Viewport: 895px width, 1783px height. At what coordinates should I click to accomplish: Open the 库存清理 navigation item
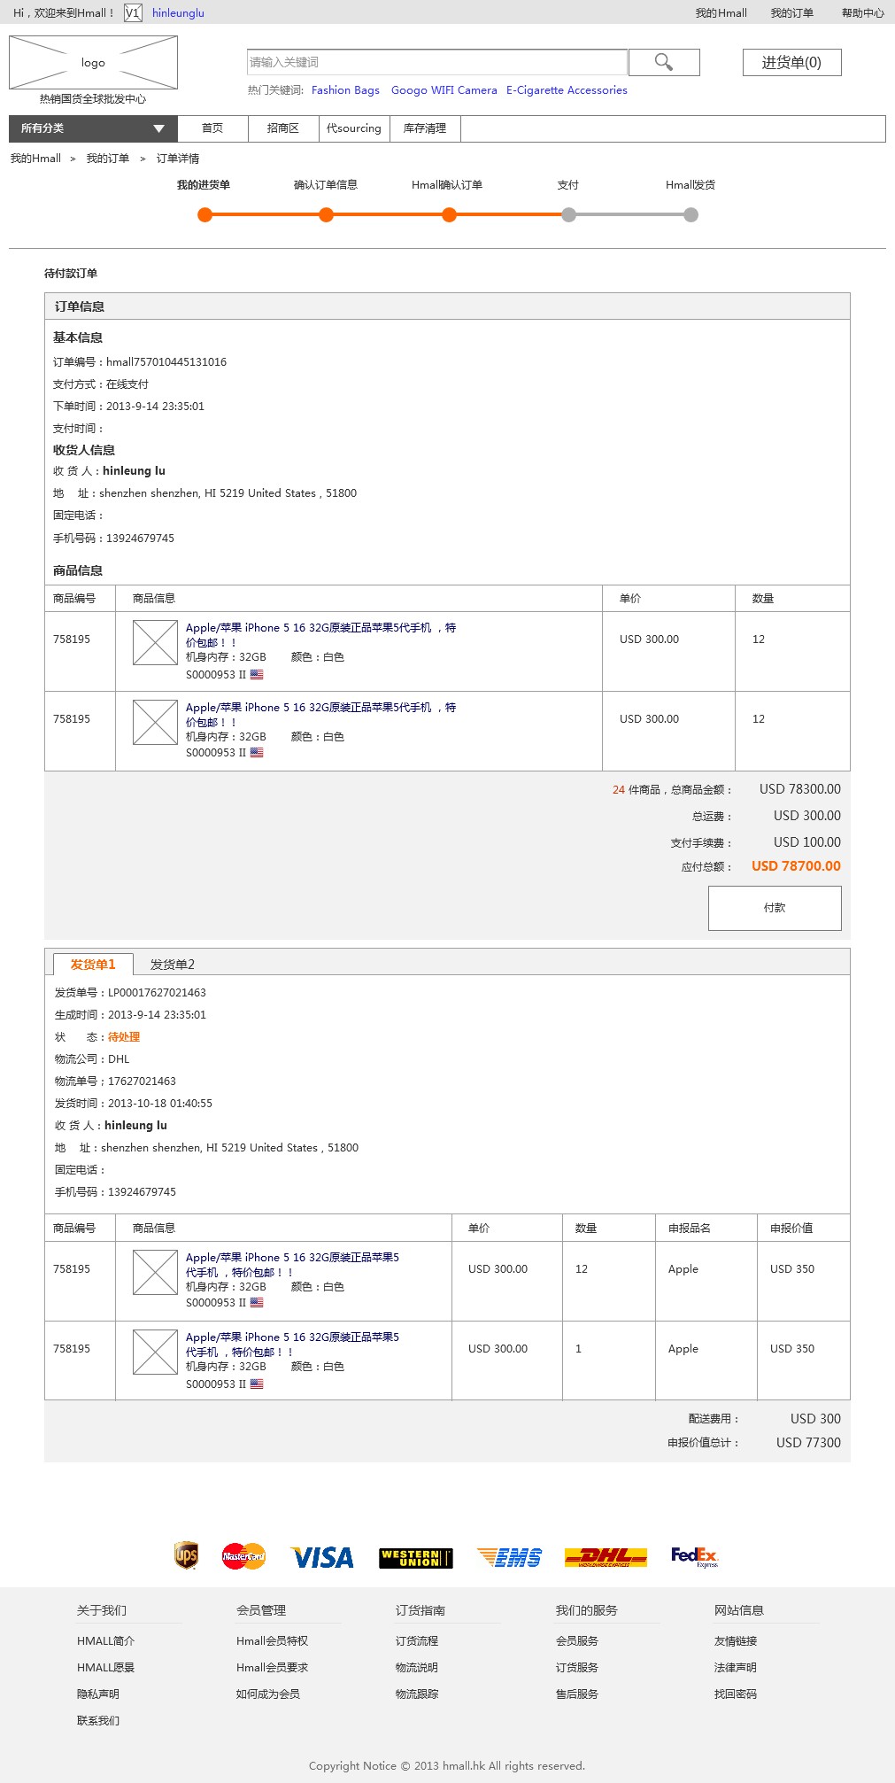pyautogui.click(x=425, y=128)
